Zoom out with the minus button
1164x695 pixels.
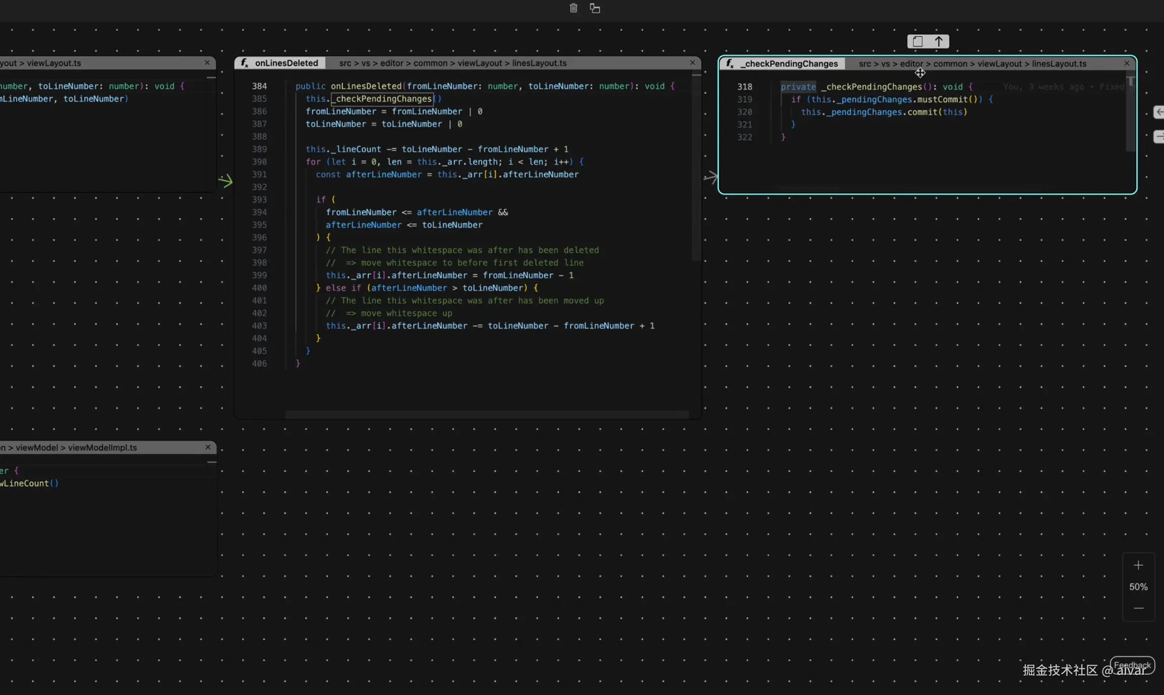[1138, 608]
